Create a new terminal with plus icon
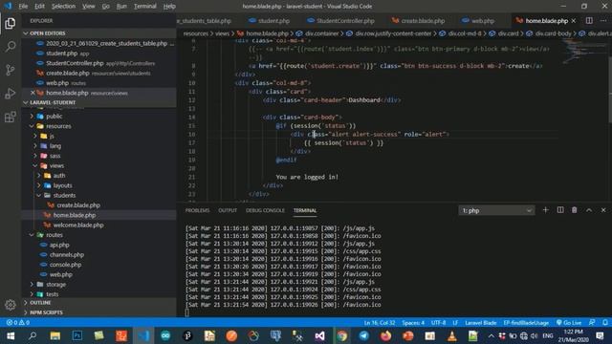Image resolution: width=612 pixels, height=344 pixels. pyautogui.click(x=546, y=210)
